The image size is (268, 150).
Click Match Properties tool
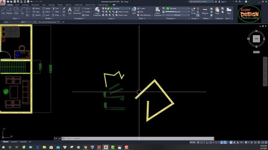(157, 12)
